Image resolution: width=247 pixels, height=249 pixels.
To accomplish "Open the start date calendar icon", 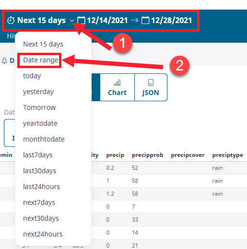I will (81, 20).
